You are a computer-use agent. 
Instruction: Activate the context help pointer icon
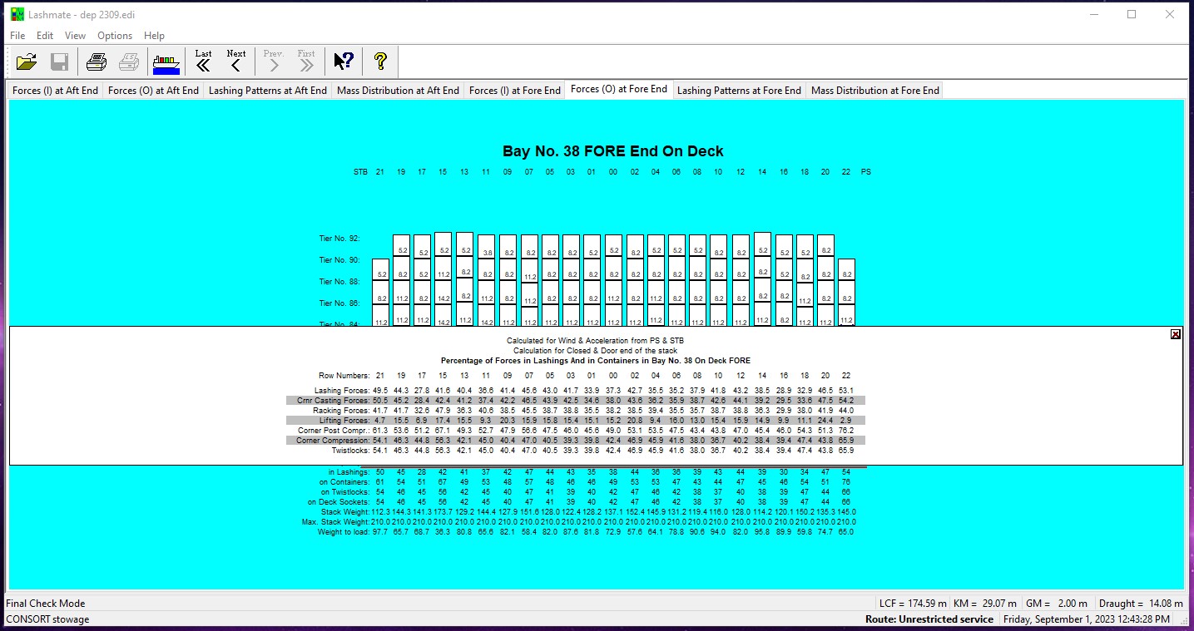[344, 62]
